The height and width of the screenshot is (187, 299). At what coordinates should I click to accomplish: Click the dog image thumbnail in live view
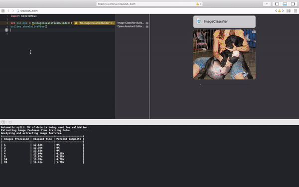[x=224, y=54]
